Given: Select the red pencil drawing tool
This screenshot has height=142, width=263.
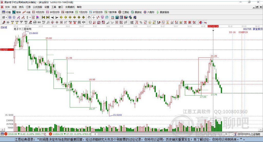Looking at the screenshot, I should click(4, 23).
